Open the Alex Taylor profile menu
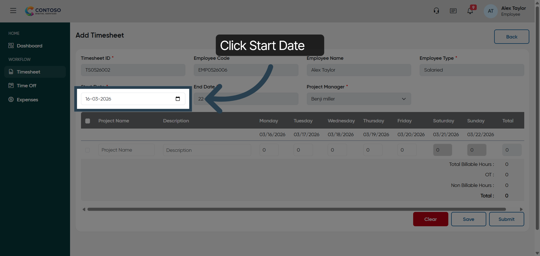The height and width of the screenshot is (256, 540). [490, 11]
